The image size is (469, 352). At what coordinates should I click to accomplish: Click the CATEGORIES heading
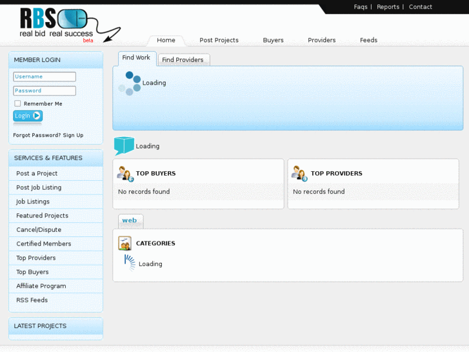point(155,243)
